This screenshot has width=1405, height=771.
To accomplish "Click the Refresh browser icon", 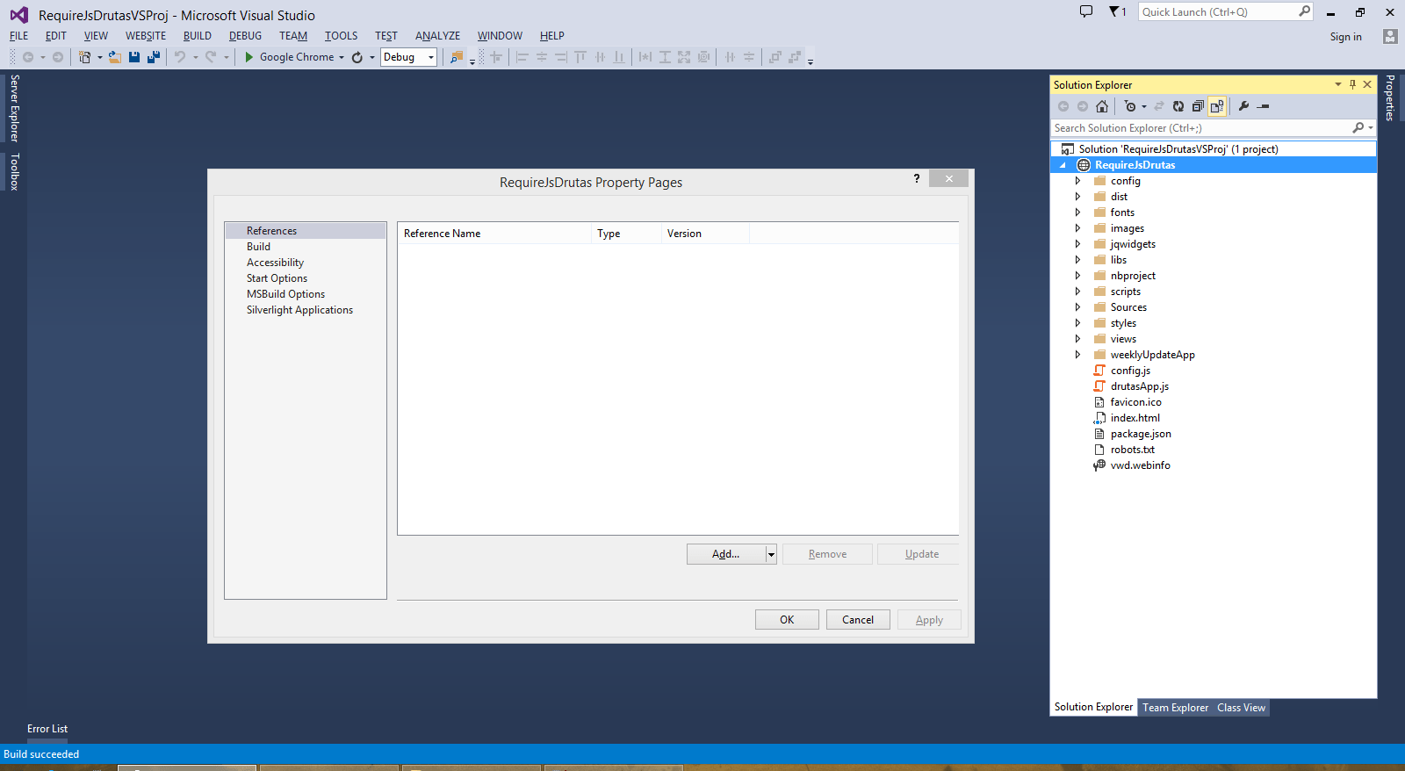I will pos(357,57).
